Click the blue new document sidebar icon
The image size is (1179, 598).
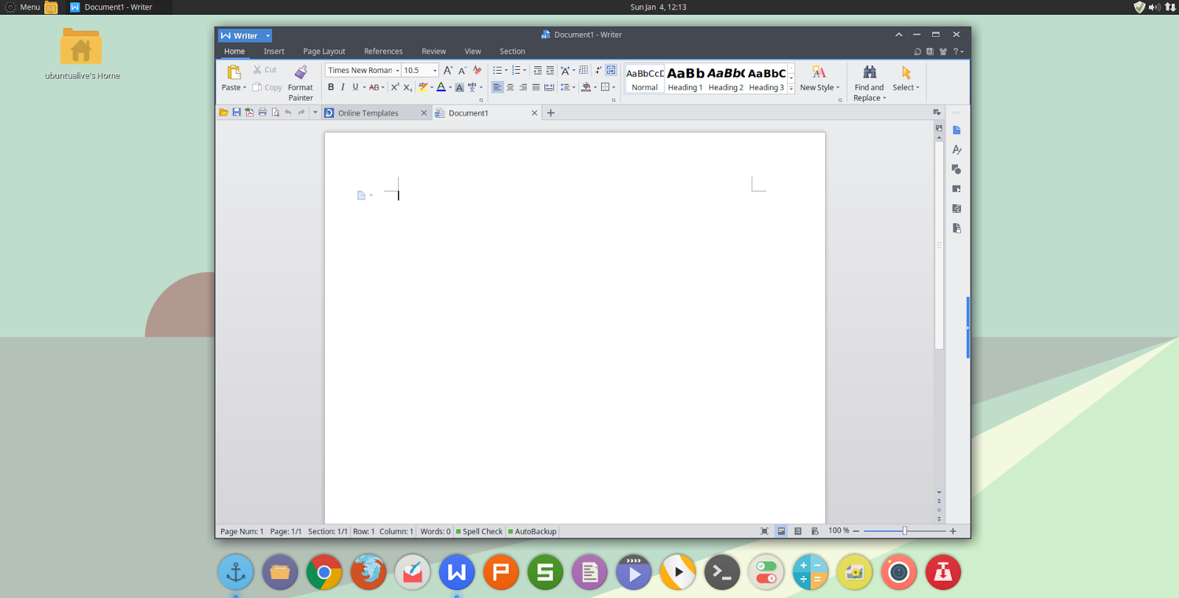pyautogui.click(x=956, y=130)
